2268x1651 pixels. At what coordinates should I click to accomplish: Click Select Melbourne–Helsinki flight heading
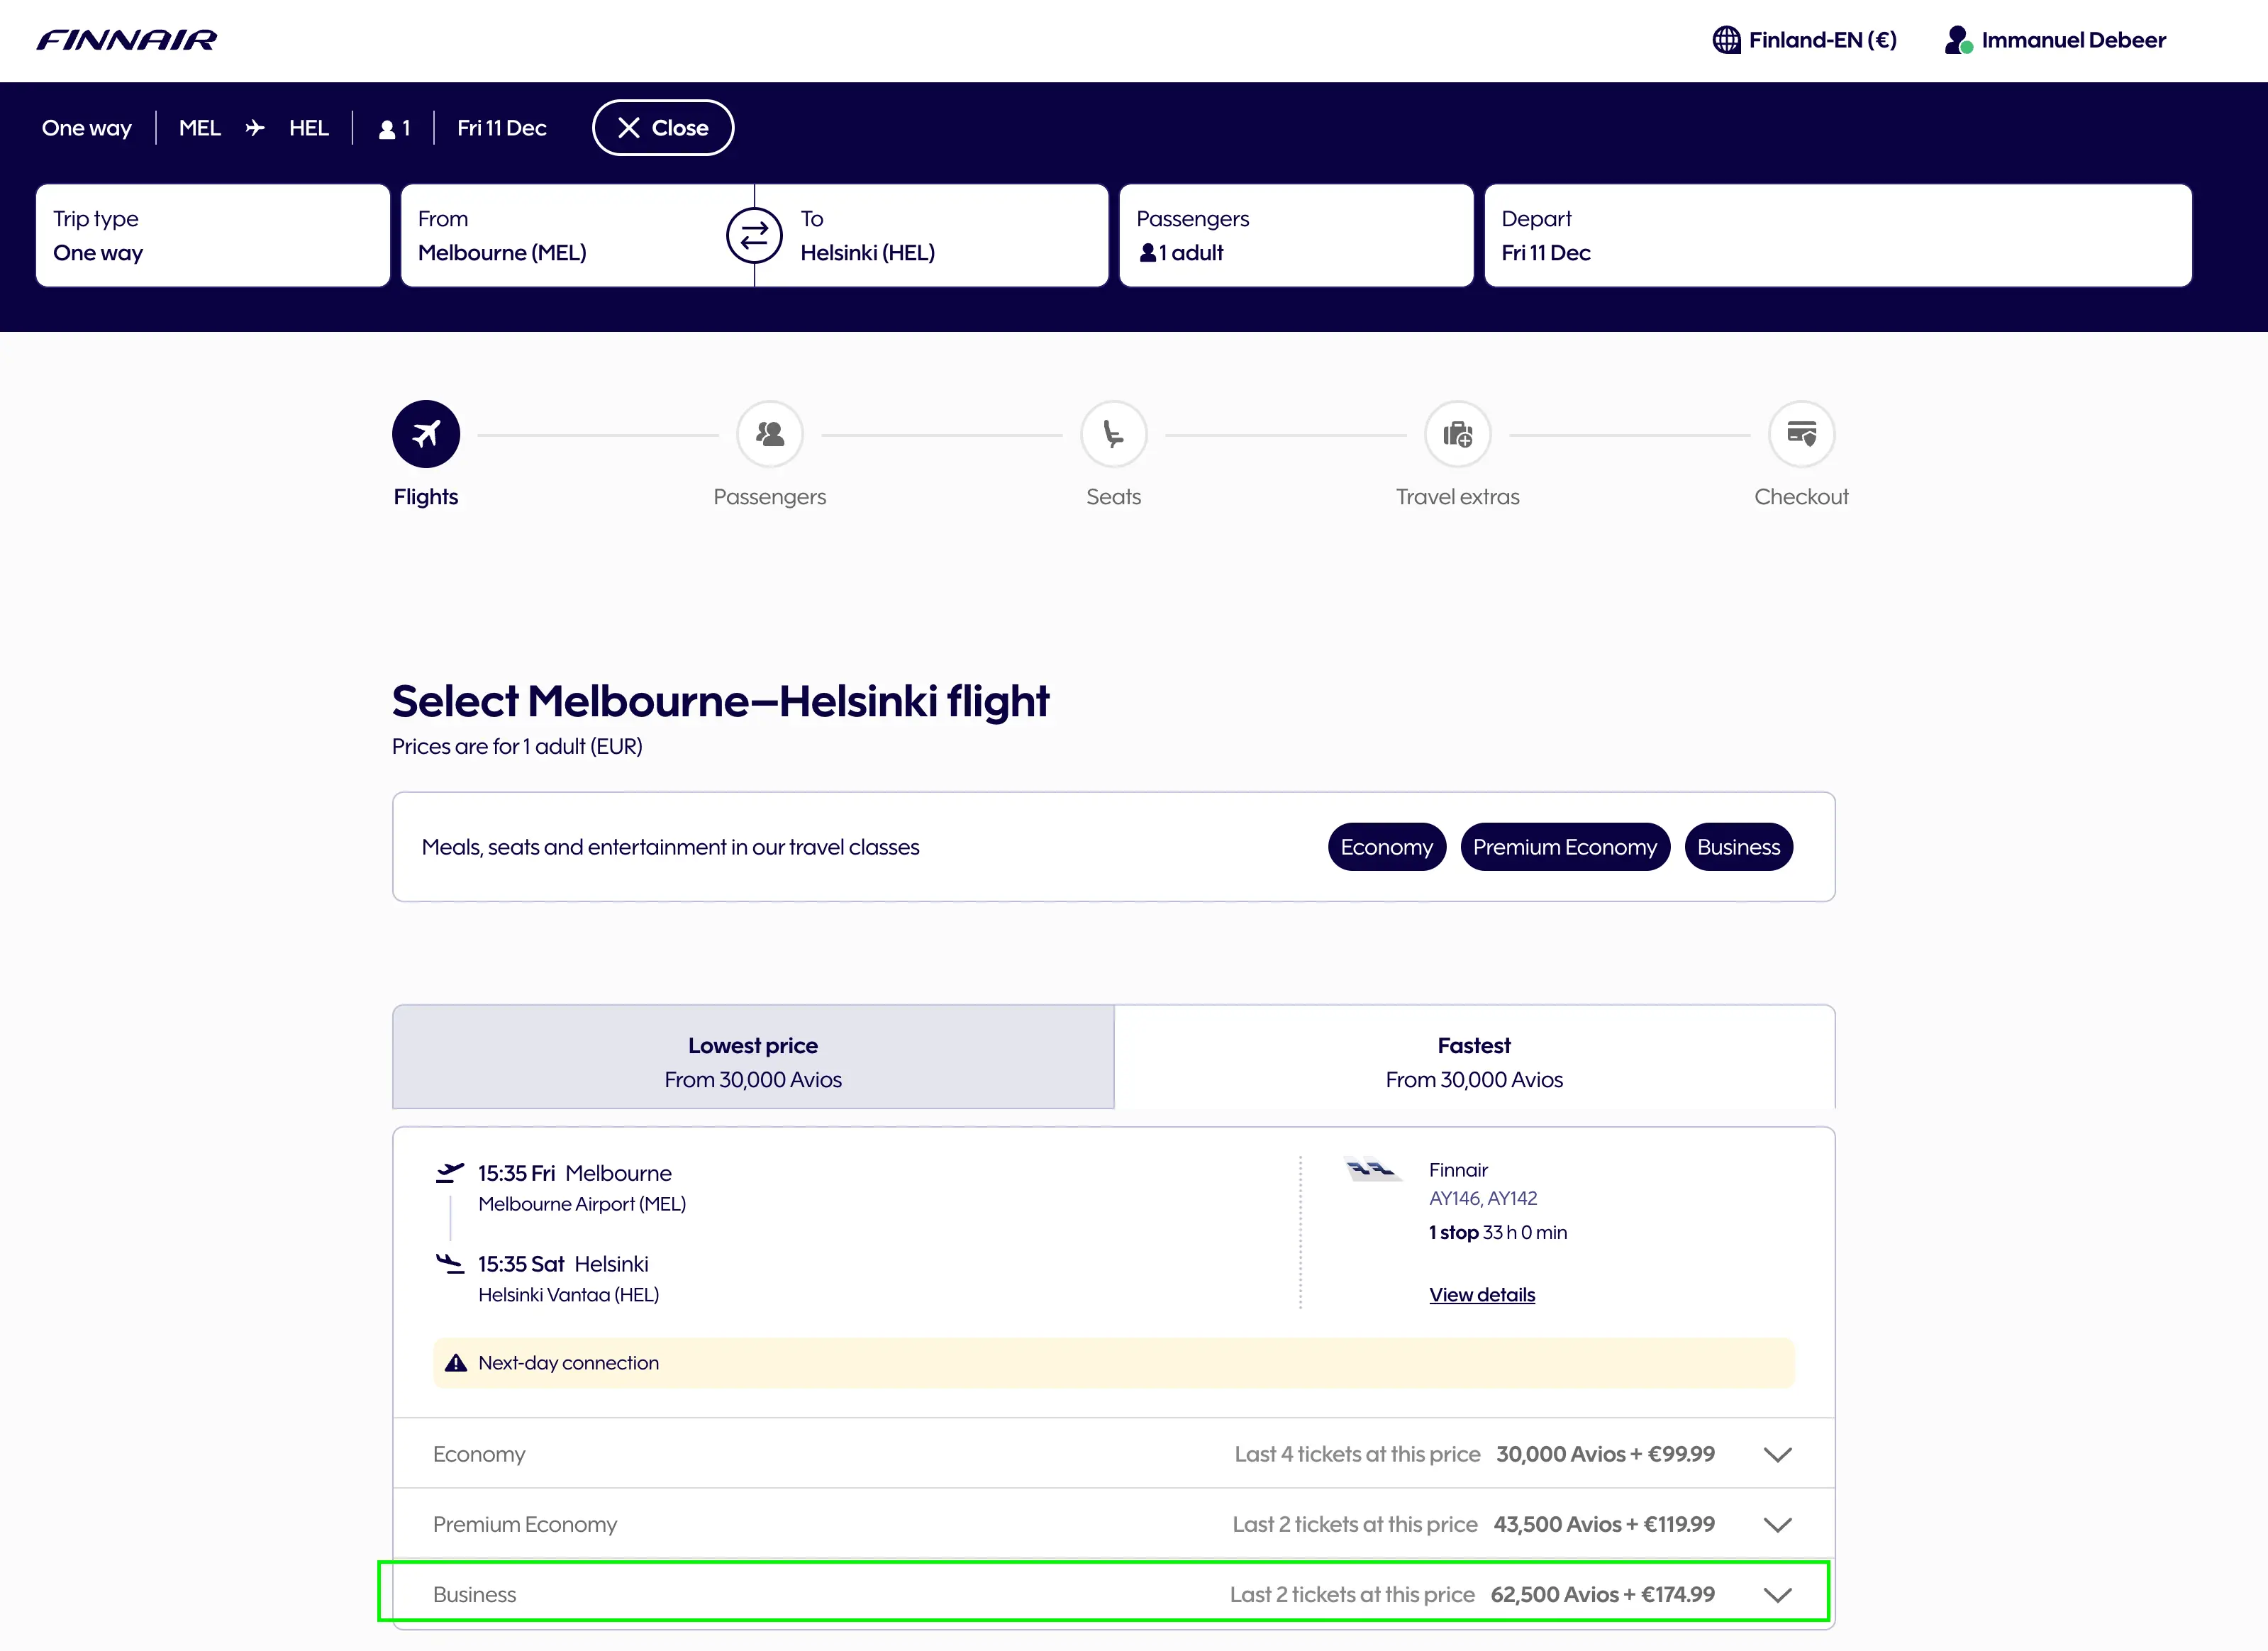click(720, 701)
